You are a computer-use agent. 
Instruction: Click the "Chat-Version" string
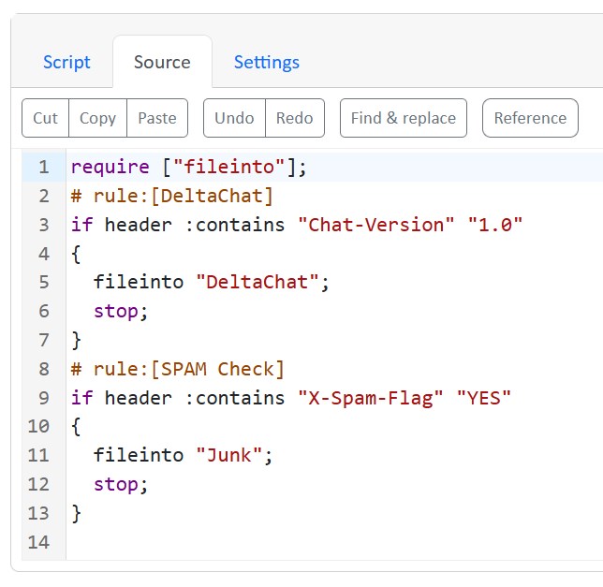click(376, 225)
